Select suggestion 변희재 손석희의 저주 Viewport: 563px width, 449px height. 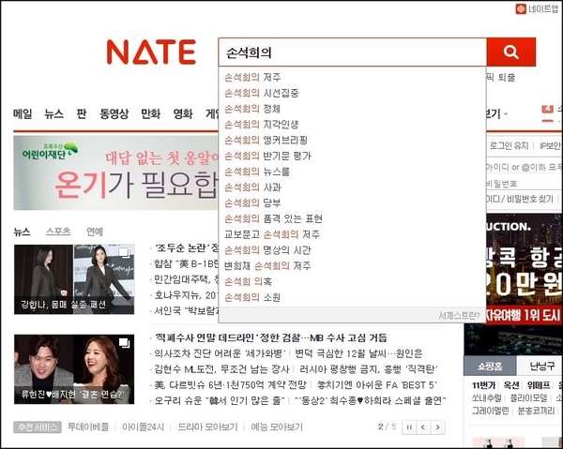point(267,265)
